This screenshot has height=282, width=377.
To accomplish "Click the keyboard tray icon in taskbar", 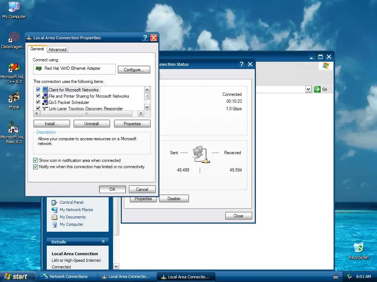I will point(336,277).
